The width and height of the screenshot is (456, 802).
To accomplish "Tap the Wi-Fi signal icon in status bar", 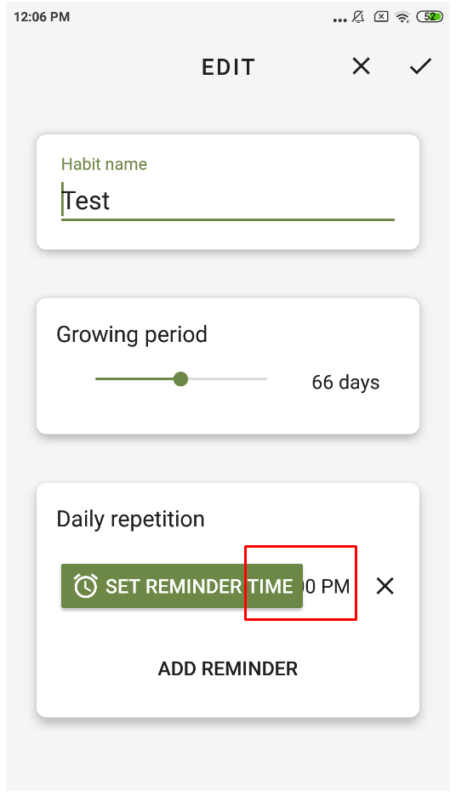I will (402, 17).
